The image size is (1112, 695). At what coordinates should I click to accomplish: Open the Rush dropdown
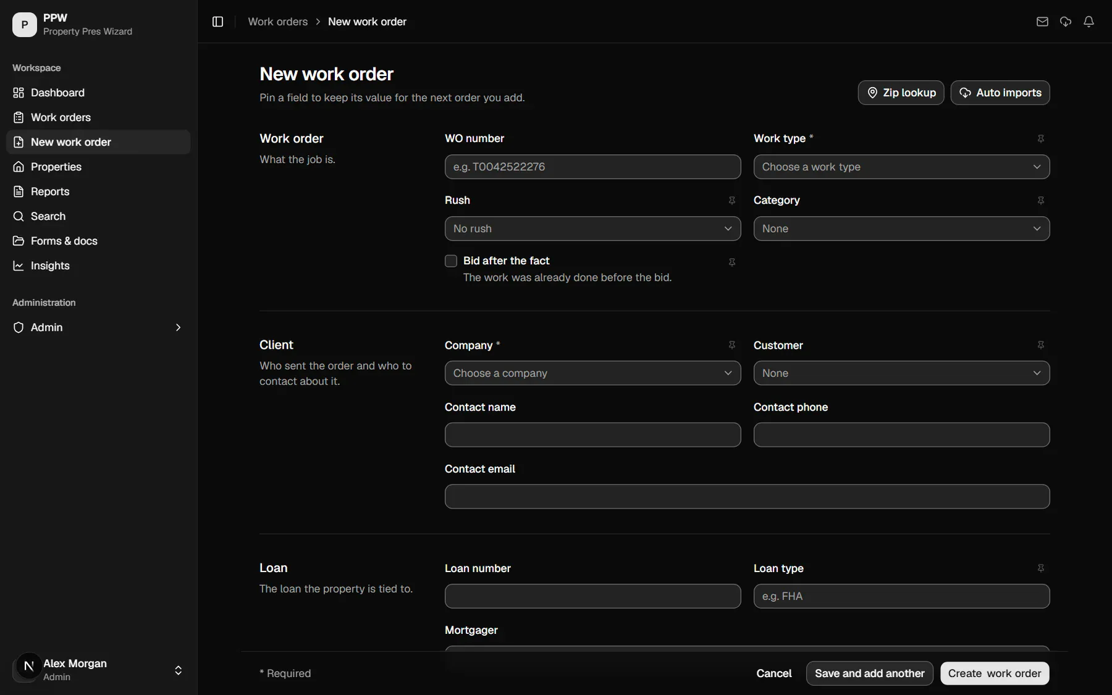coord(592,228)
